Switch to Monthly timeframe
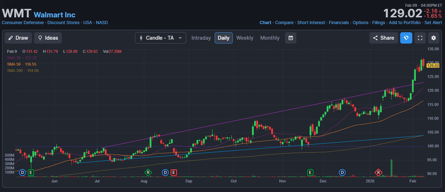 pos(270,38)
